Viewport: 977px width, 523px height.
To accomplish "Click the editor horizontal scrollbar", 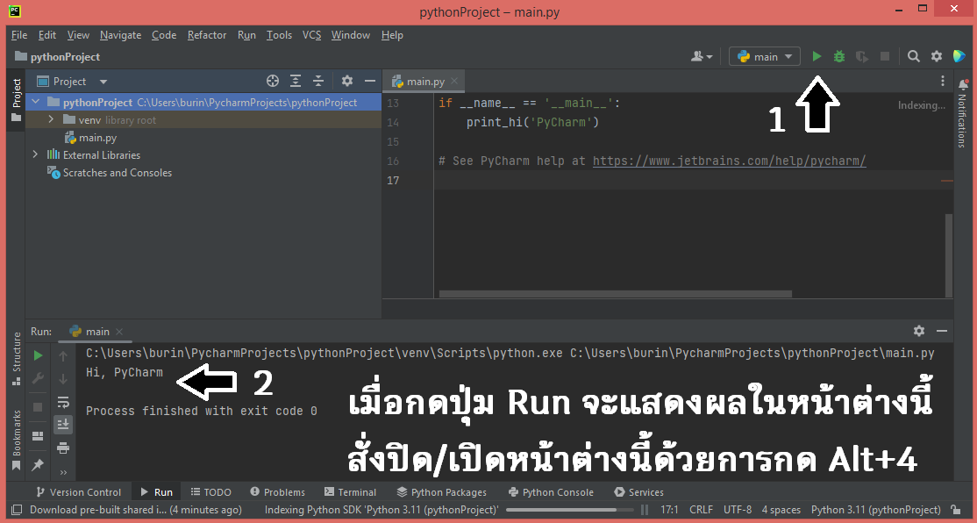I will pos(615,294).
